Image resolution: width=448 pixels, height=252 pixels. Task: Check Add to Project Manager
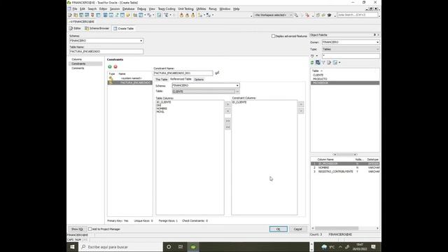coord(90,229)
